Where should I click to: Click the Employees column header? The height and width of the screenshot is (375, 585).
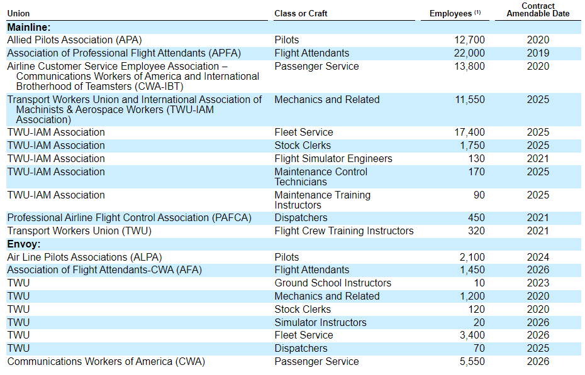point(455,13)
